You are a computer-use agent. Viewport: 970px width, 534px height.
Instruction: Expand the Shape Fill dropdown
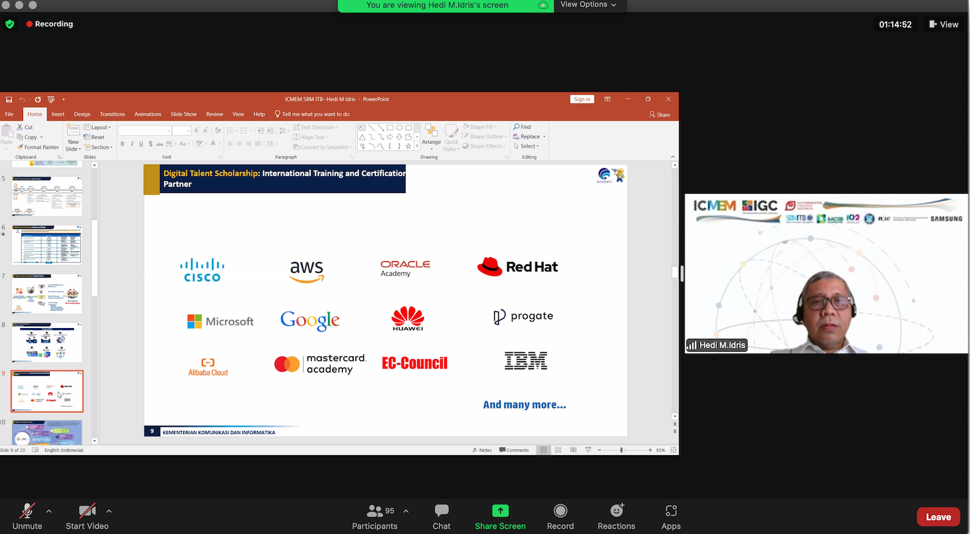pos(479,127)
